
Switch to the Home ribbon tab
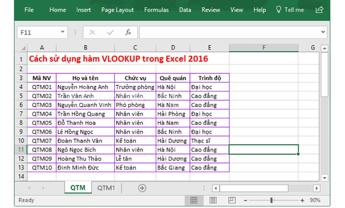[57, 10]
